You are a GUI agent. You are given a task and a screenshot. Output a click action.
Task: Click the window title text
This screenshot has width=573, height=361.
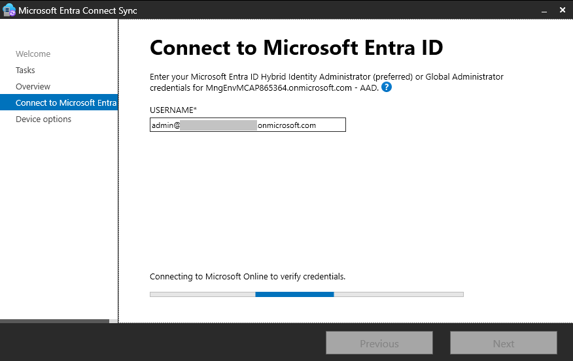coord(78,10)
